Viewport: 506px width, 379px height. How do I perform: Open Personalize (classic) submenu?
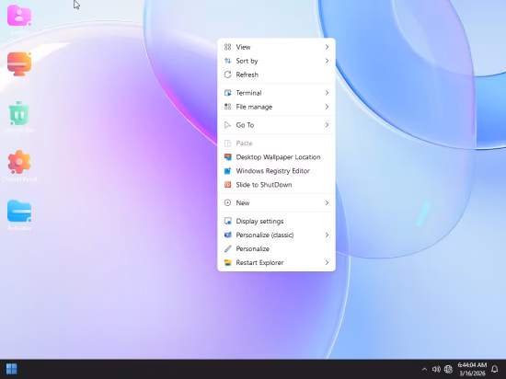pyautogui.click(x=276, y=235)
